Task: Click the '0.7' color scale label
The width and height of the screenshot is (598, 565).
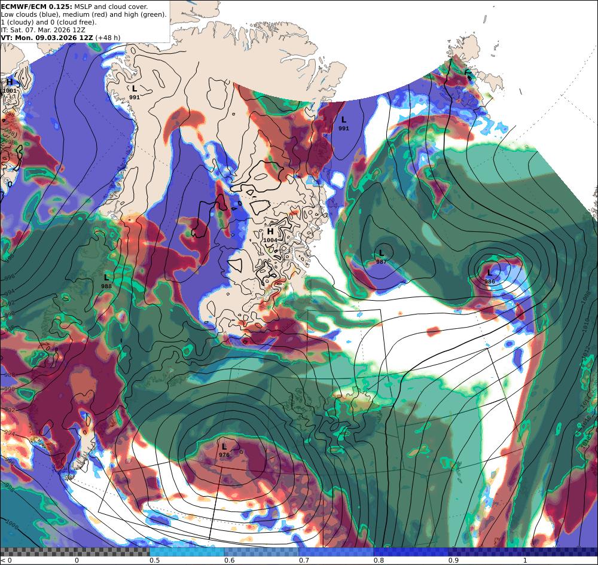Action: click(304, 560)
